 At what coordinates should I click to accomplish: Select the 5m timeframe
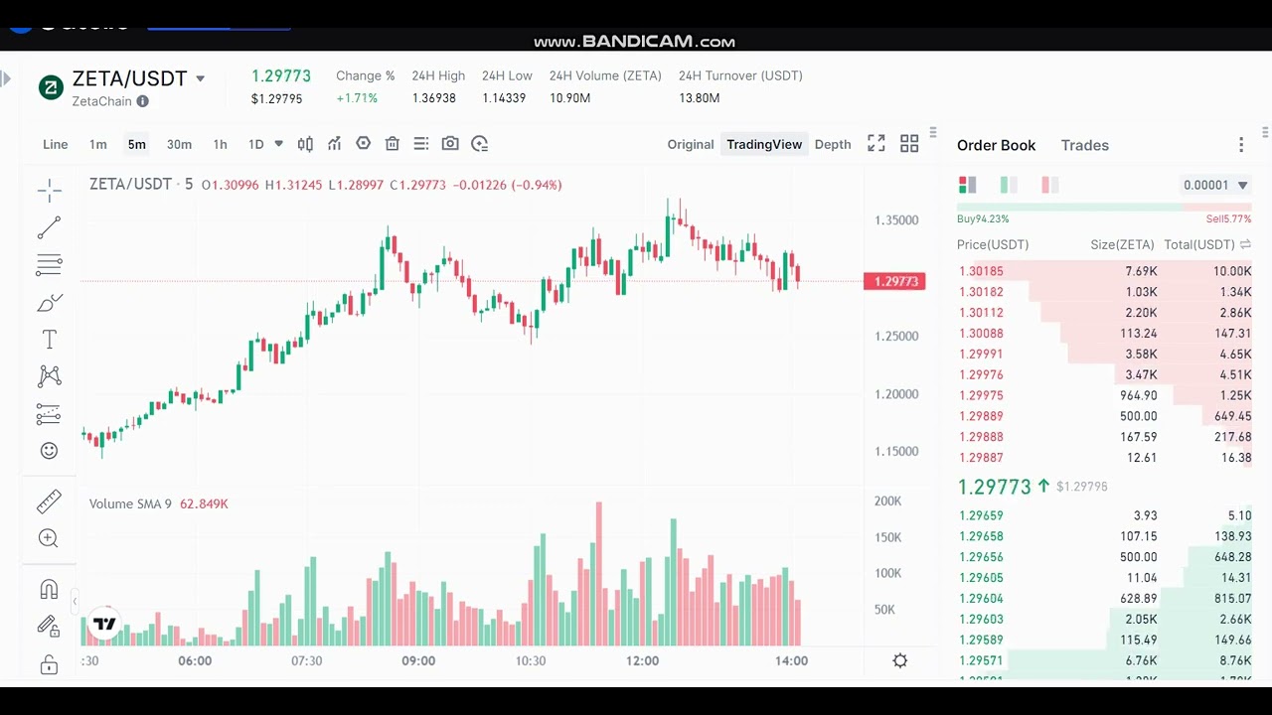tap(136, 144)
